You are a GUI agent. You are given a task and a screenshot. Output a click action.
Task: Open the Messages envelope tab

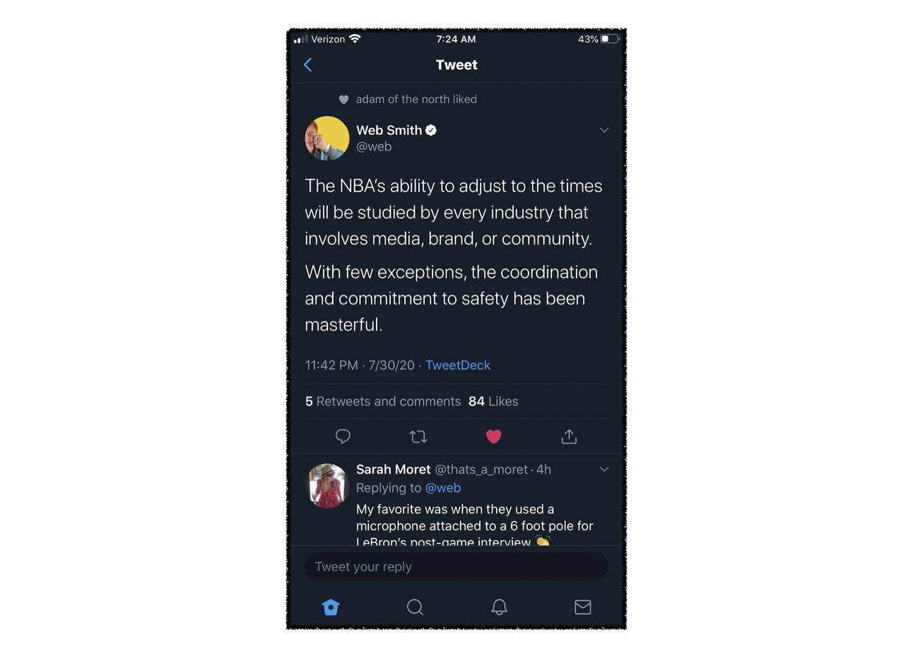(583, 607)
